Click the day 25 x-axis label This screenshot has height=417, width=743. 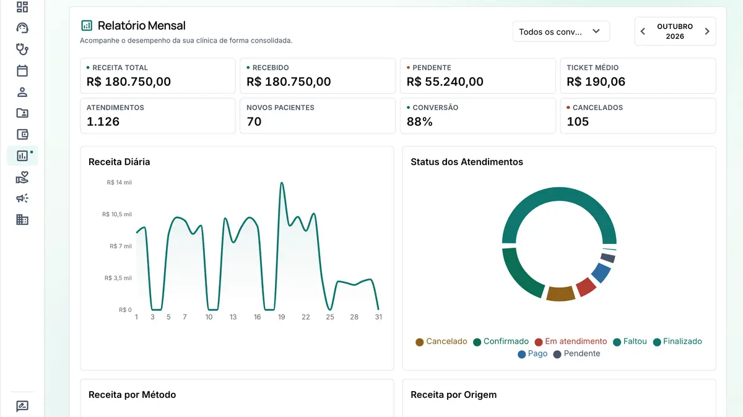330,317
